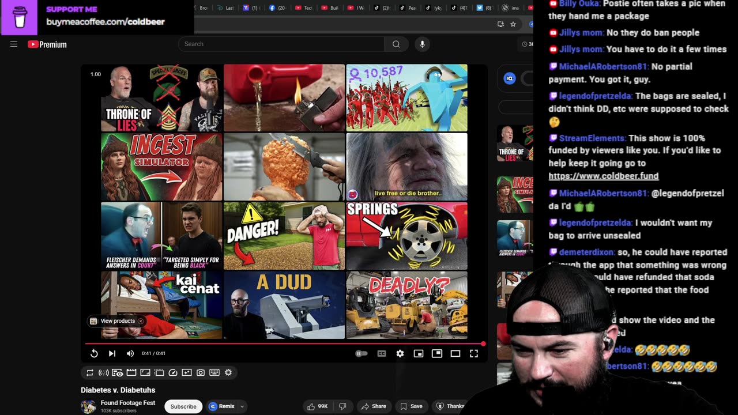Switch to the 'ima' browser tab
The width and height of the screenshot is (738, 415).
510,8
